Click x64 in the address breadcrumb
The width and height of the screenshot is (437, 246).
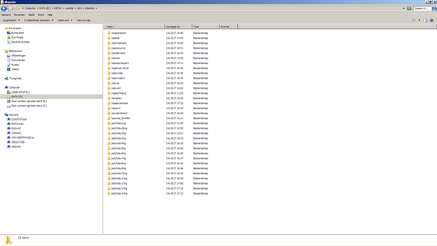(79, 8)
